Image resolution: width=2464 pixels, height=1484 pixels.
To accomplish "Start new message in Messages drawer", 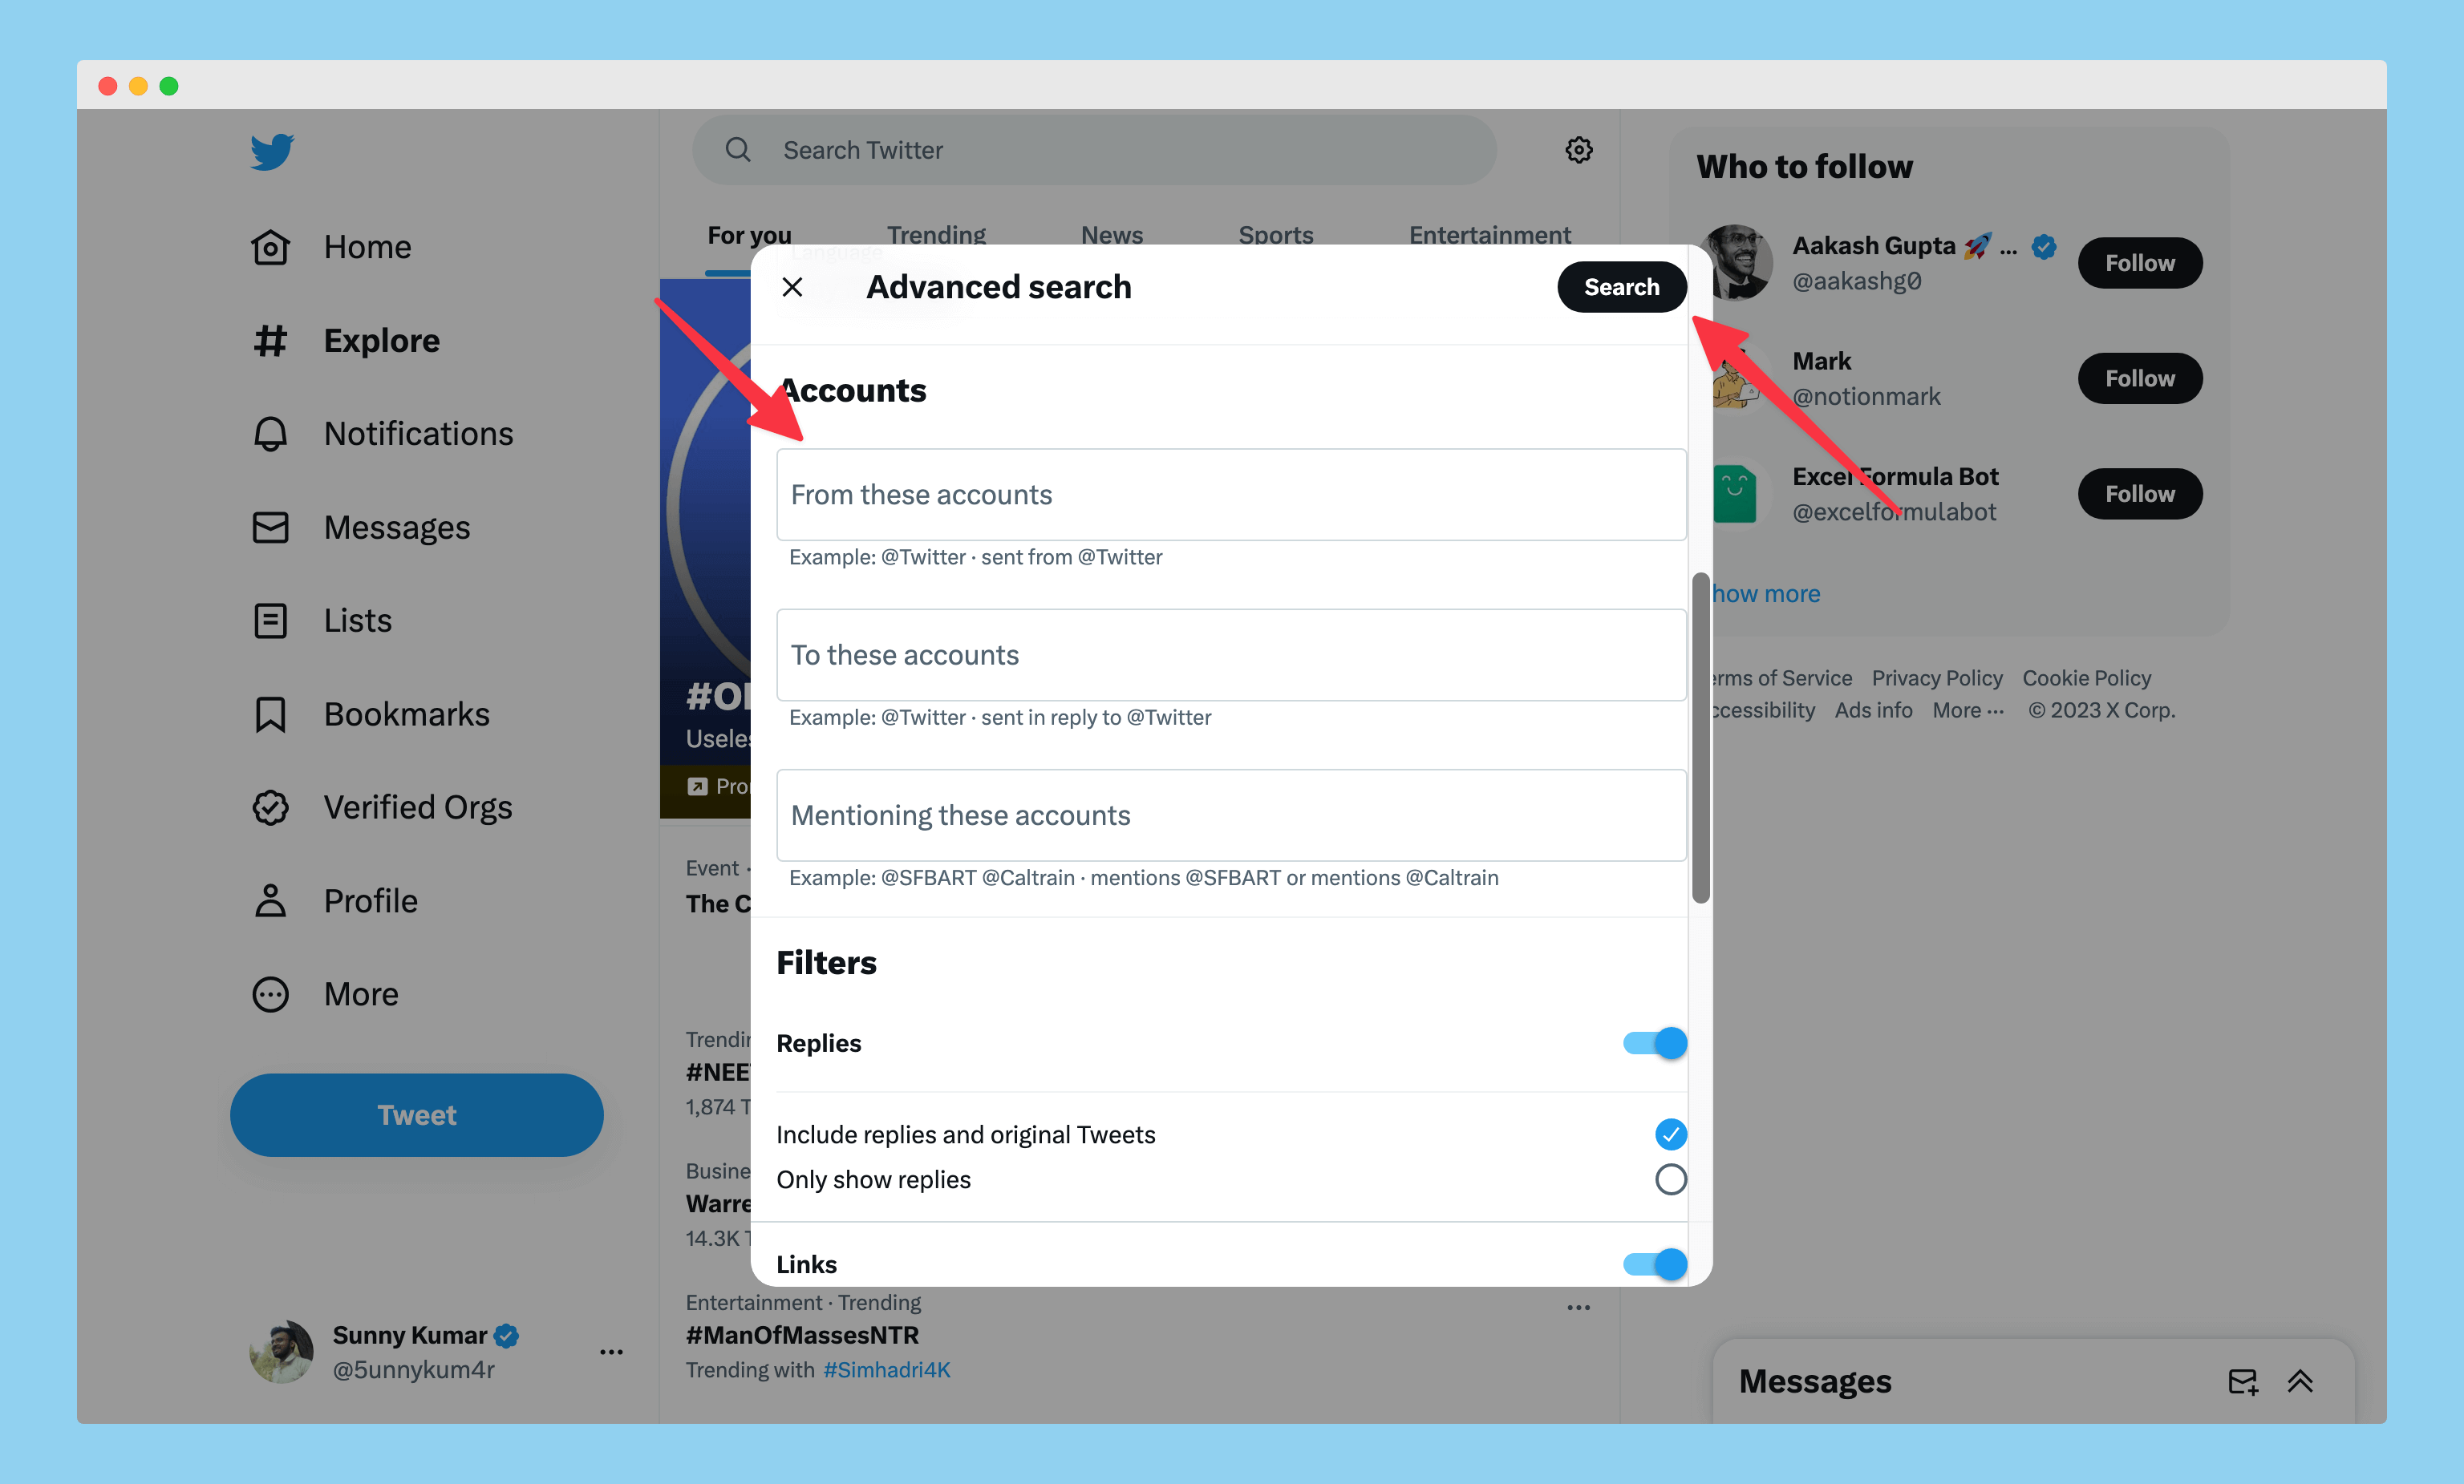I will coord(2243,1382).
